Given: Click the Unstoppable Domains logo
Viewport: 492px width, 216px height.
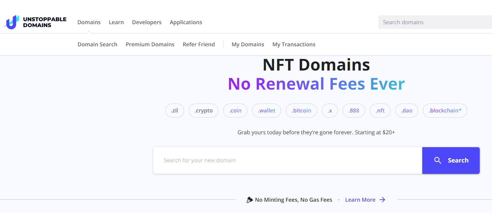Looking at the screenshot, I should click(35, 22).
